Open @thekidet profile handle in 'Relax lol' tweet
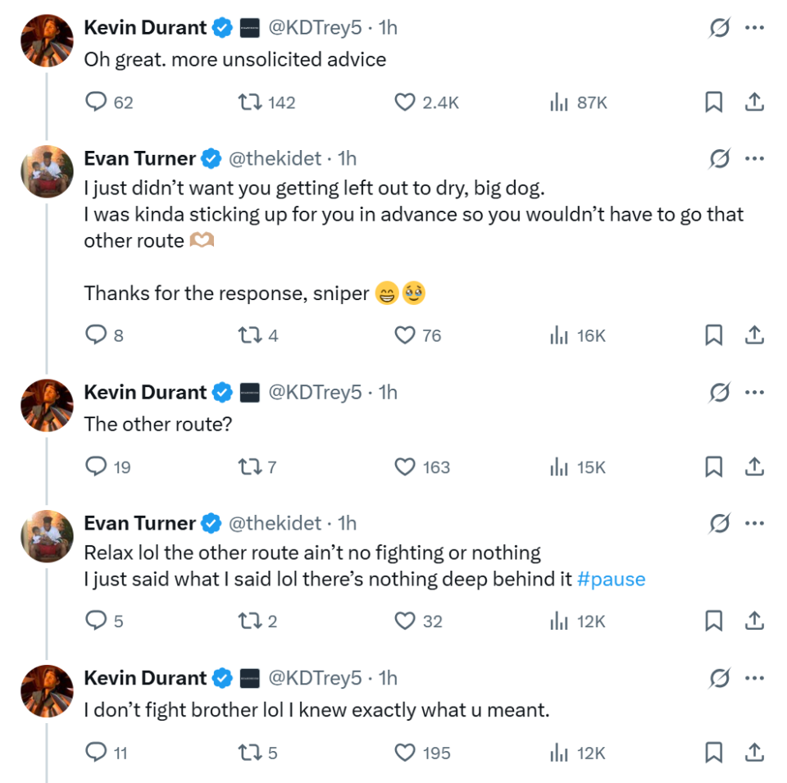This screenshot has width=787, height=783. (x=274, y=523)
